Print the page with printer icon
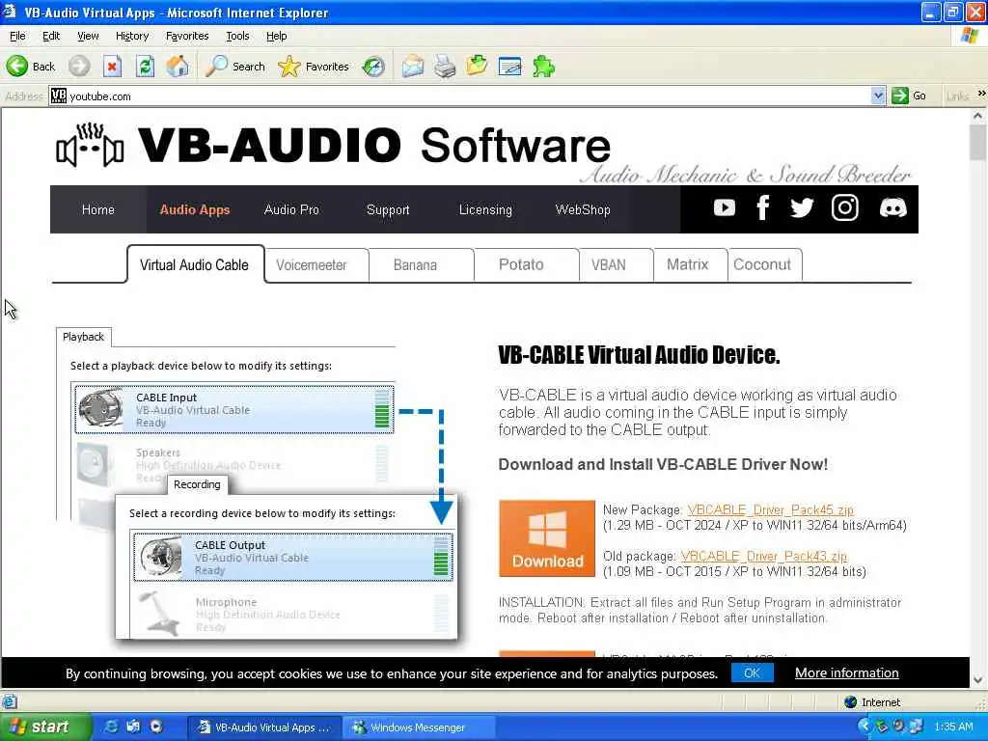The height and width of the screenshot is (741, 988). coord(445,67)
